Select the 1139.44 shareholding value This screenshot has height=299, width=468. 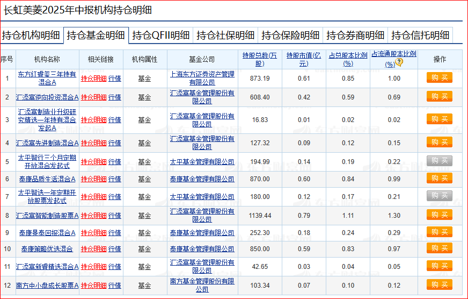[x=260, y=215]
